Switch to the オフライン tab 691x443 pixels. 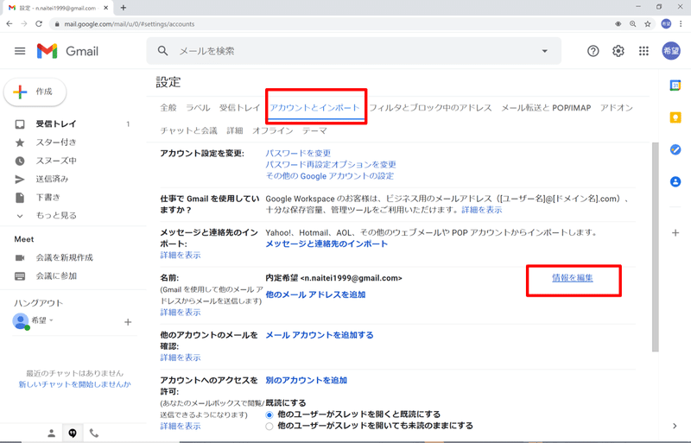tap(273, 131)
